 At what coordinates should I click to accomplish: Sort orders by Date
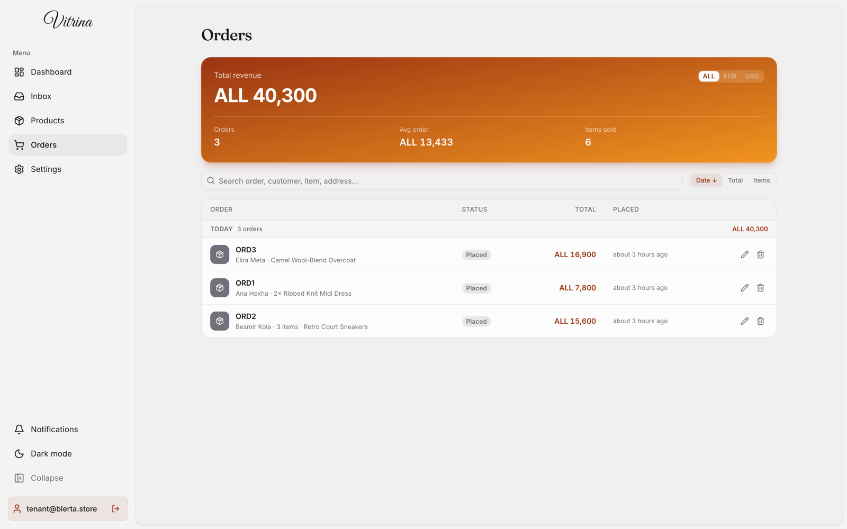tap(706, 180)
